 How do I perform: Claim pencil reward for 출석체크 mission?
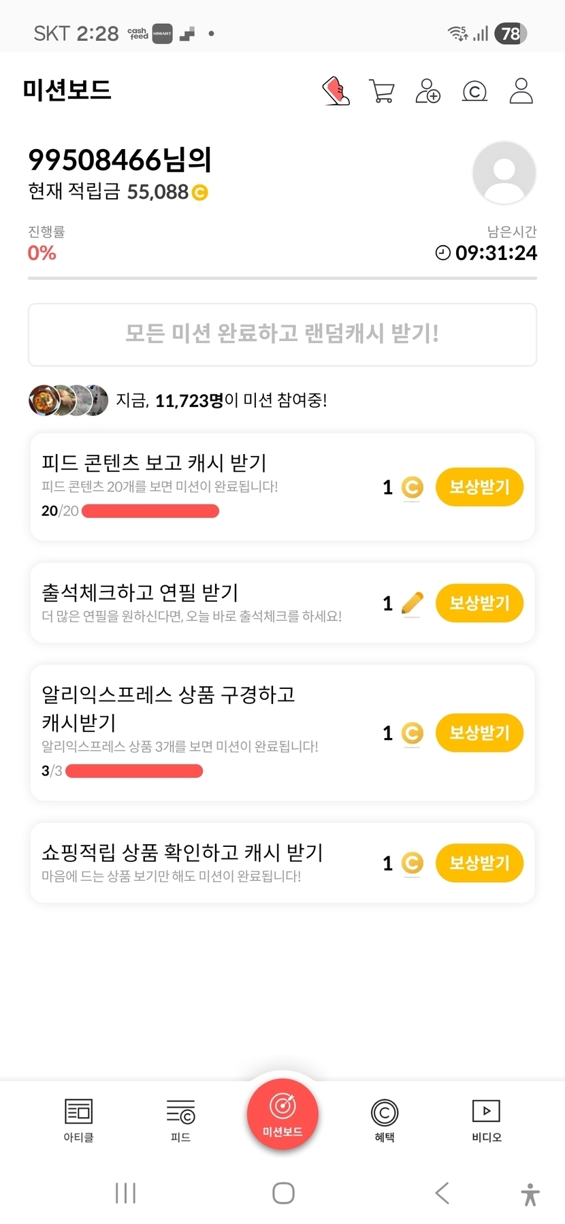[x=479, y=602]
